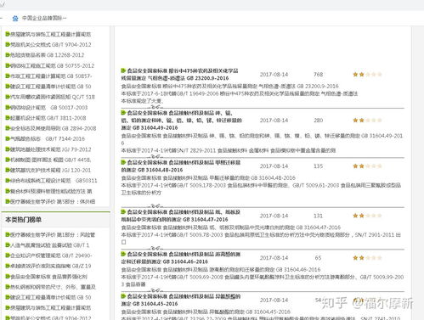
Task: Click green arrow icon beside GB 50017-2003
Action: [8, 107]
